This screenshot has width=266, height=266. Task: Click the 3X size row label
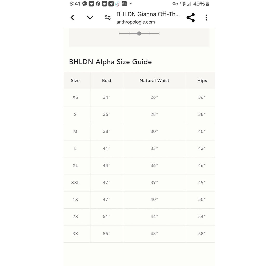(x=75, y=234)
